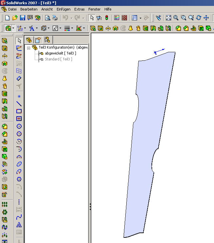Click the shell feature in left toolbar
The height and width of the screenshot is (243, 214).
(x=5, y=149)
